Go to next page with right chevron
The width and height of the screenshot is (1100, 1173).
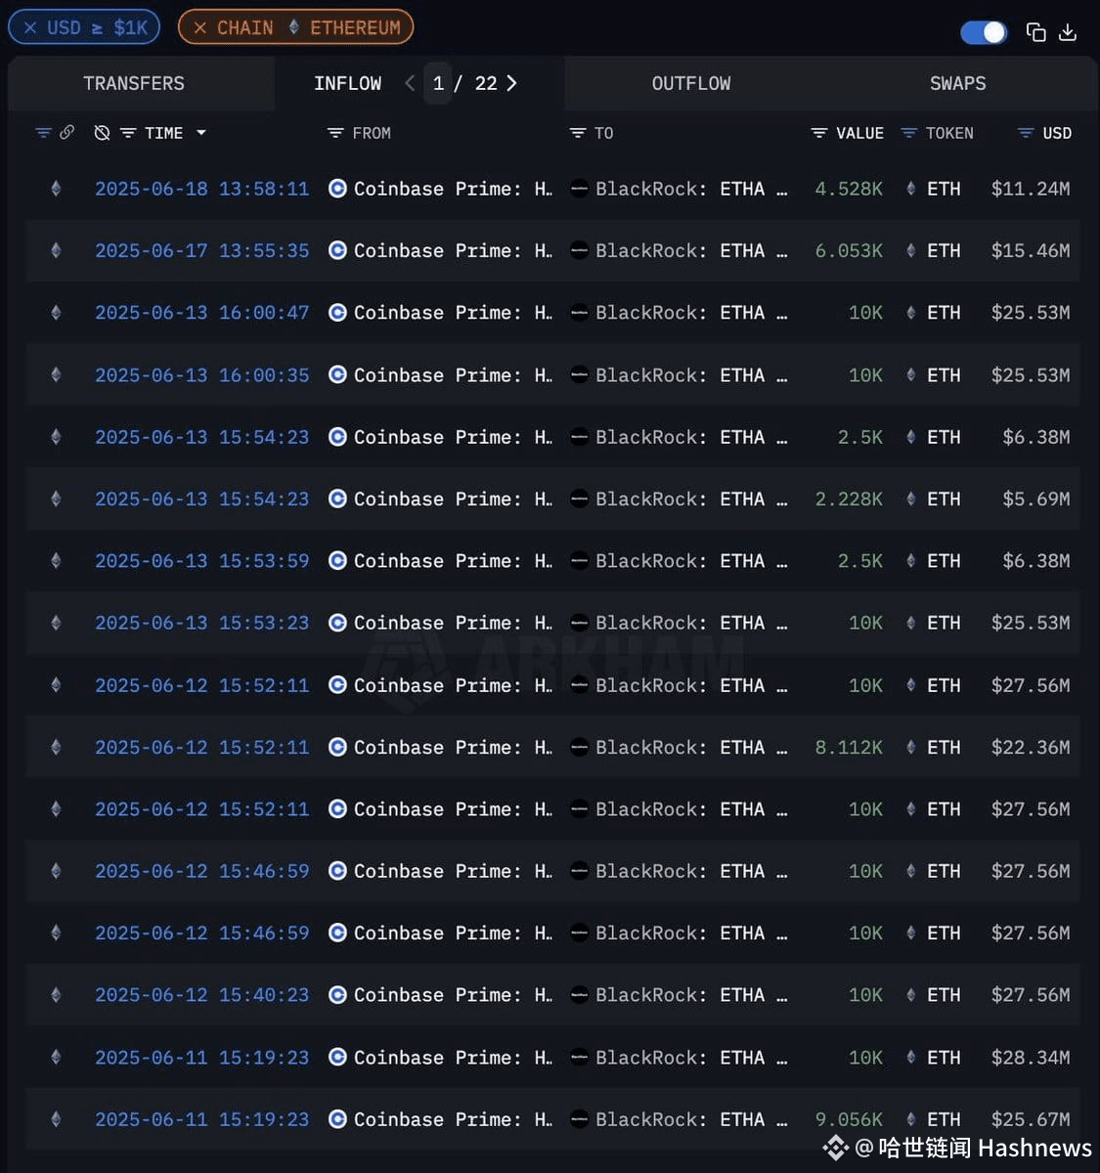pos(511,83)
